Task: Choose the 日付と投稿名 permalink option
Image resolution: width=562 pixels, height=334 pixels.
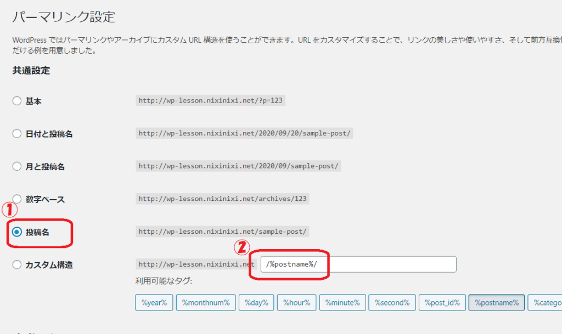Action: [x=17, y=134]
